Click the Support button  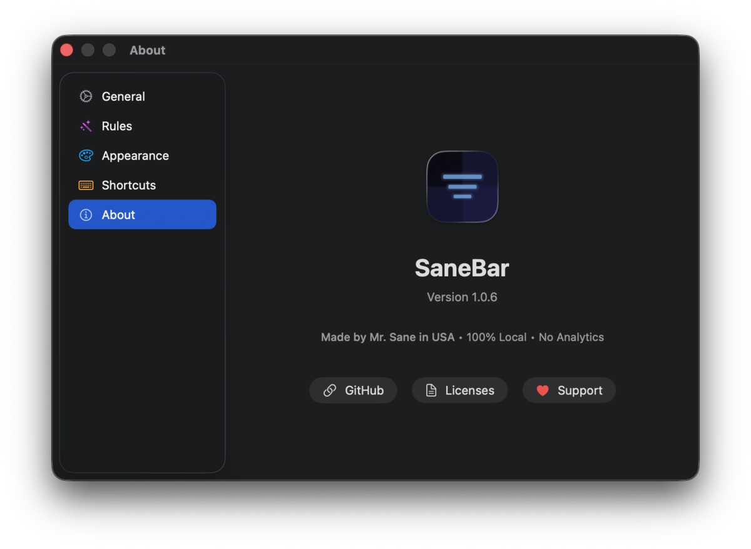(x=569, y=390)
